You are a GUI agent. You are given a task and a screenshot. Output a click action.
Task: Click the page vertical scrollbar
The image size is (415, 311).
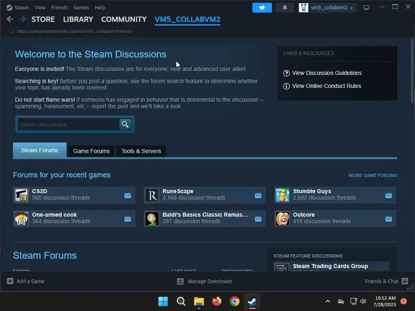412,71
